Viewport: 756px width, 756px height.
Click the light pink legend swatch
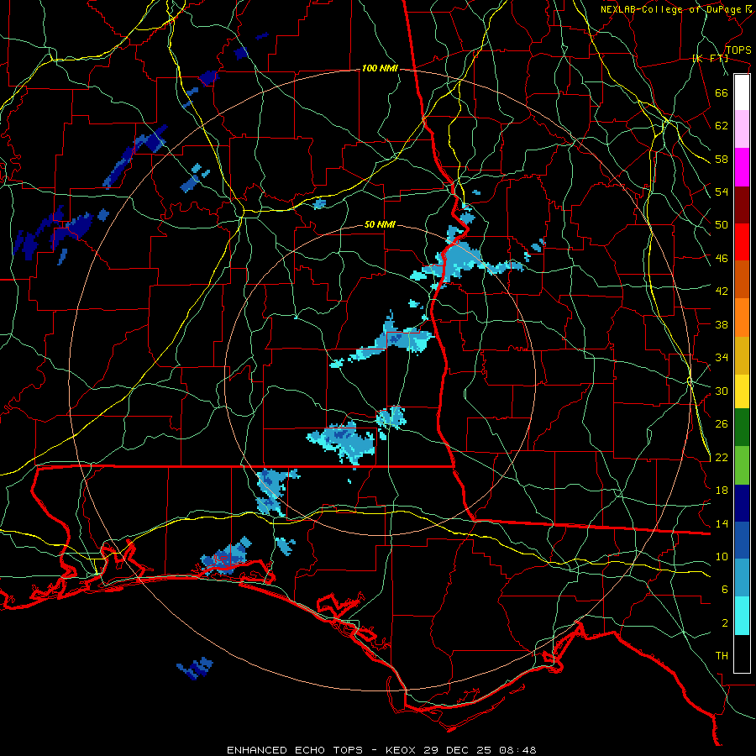pyautogui.click(x=742, y=129)
